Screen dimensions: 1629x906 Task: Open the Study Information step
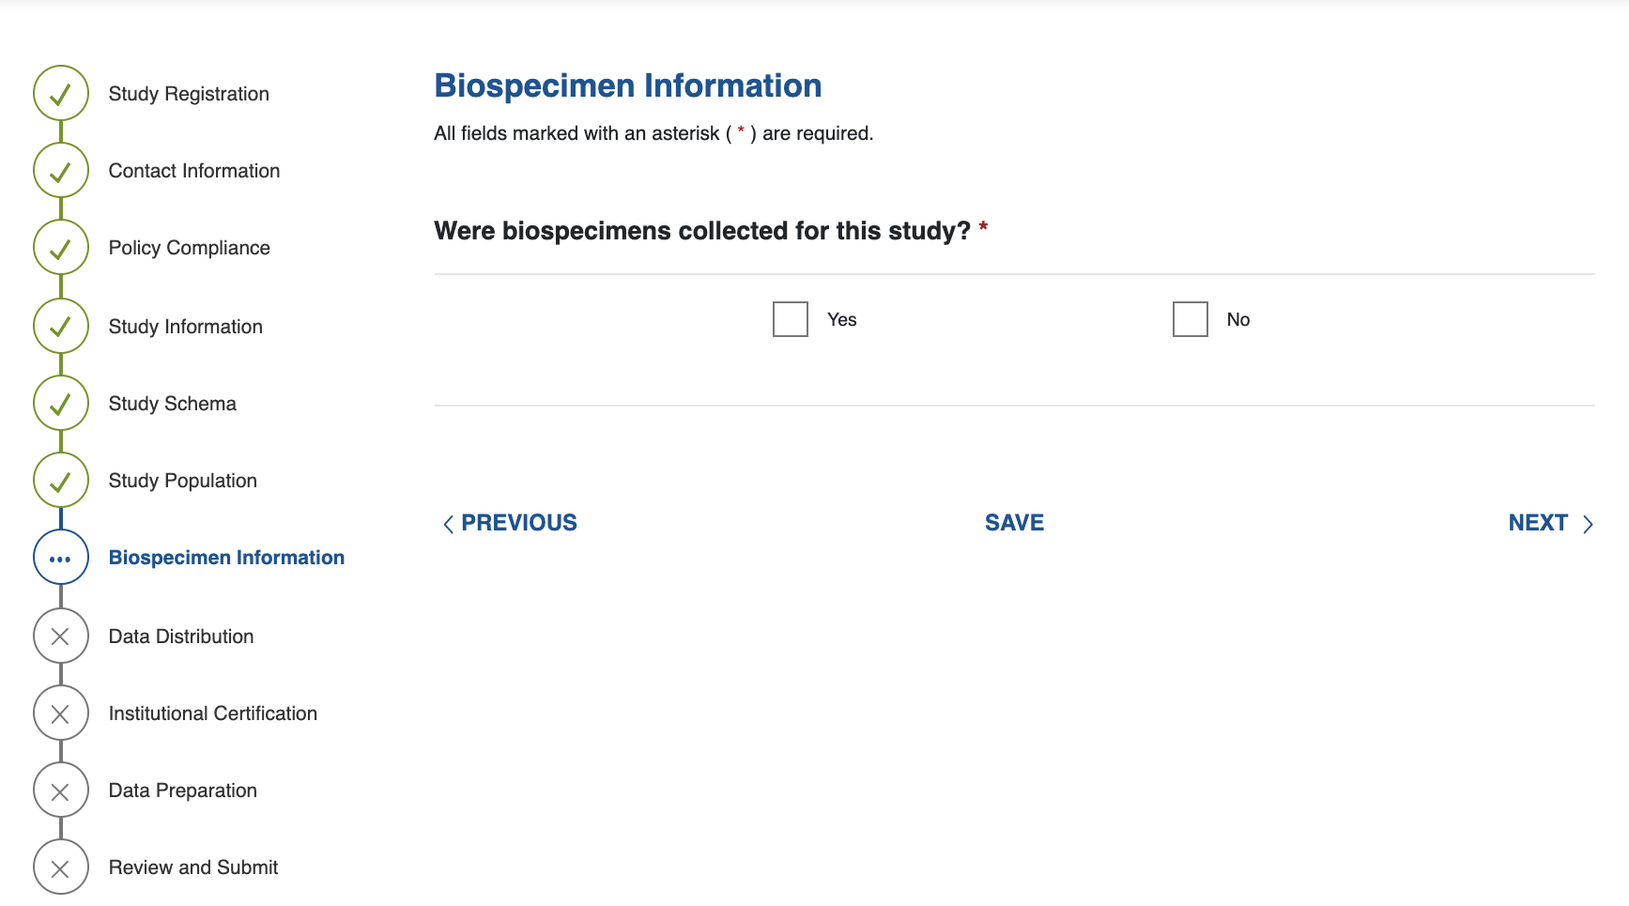pos(185,327)
